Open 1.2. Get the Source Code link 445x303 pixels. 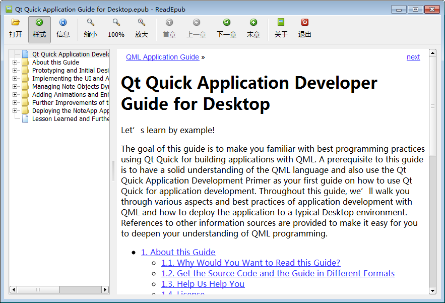point(278,273)
